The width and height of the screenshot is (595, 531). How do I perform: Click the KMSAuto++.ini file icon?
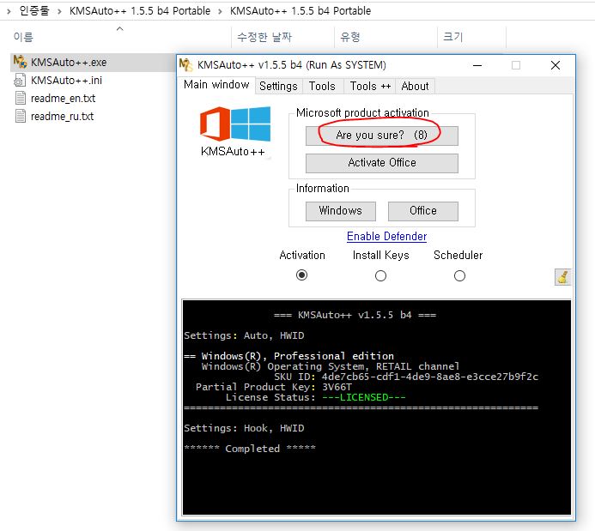coord(20,80)
